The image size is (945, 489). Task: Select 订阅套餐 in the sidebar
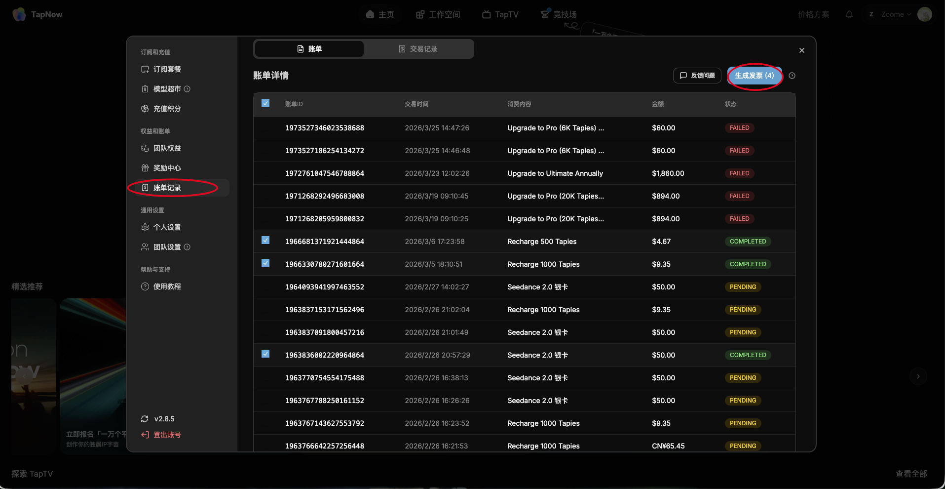[x=182, y=69]
